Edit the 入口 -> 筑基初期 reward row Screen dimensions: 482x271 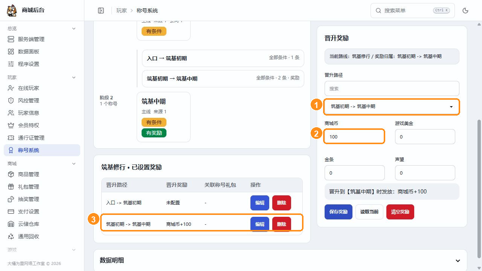tap(259, 203)
